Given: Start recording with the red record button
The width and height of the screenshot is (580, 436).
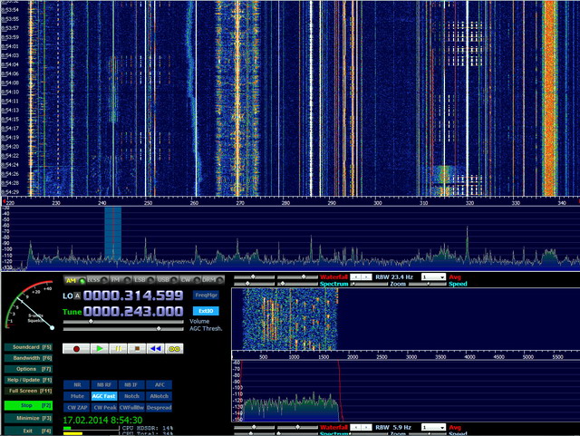Looking at the screenshot, I should pos(76,349).
